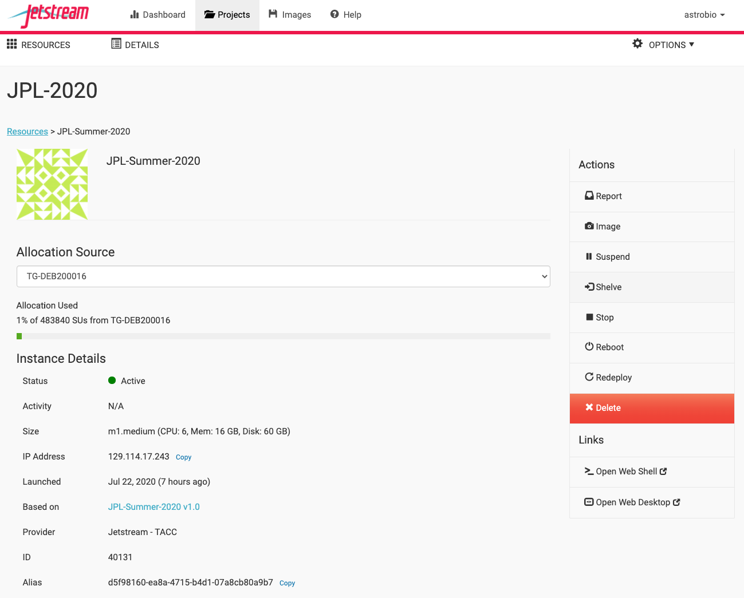744x598 pixels.
Task: Go to the Dashboard tab
Action: click(158, 15)
